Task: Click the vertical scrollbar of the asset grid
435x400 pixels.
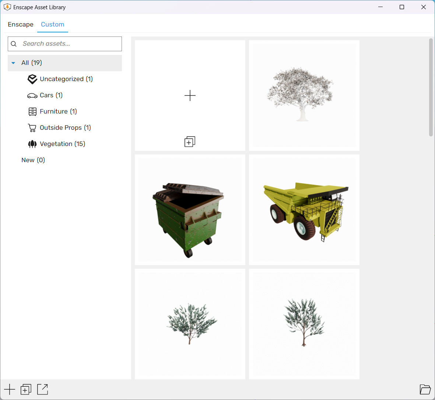Action: click(x=431, y=87)
